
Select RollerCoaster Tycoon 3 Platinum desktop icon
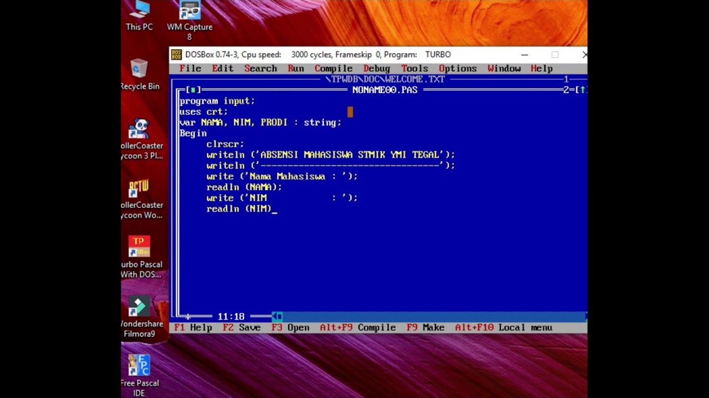point(142,139)
